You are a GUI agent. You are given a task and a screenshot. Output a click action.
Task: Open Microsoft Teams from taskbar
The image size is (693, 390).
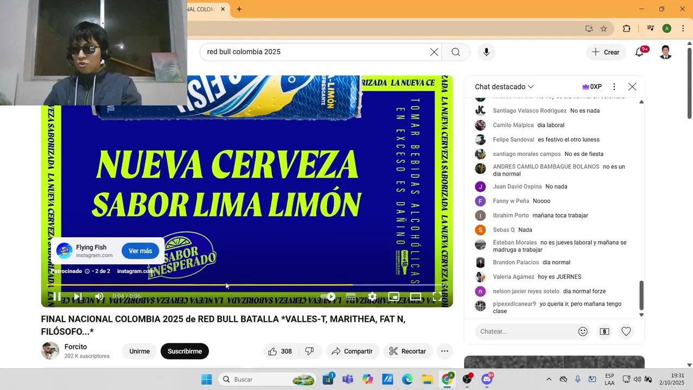(348, 379)
